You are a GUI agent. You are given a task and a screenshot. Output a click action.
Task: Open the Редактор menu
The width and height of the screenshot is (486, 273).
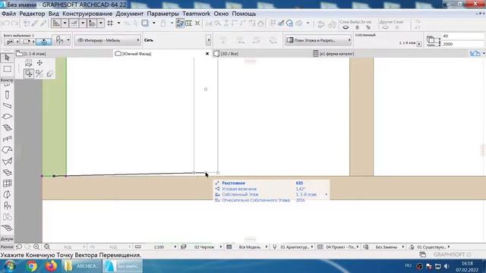click(32, 14)
